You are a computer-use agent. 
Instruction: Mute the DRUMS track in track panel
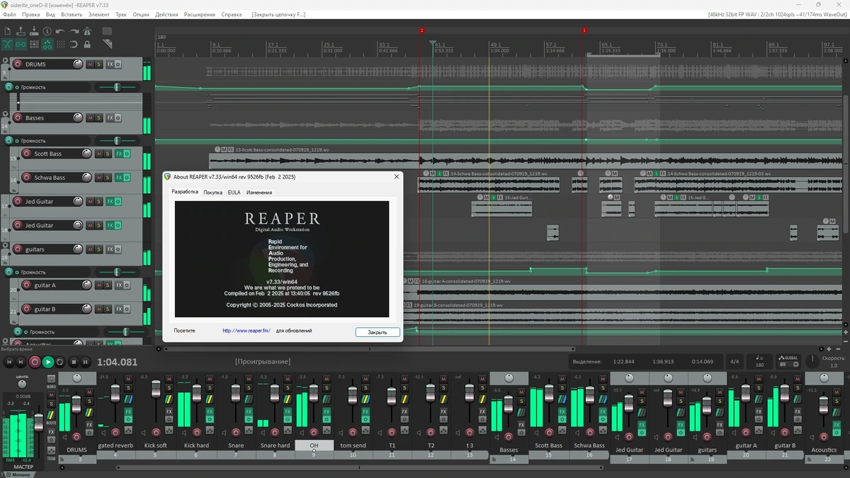coord(90,64)
